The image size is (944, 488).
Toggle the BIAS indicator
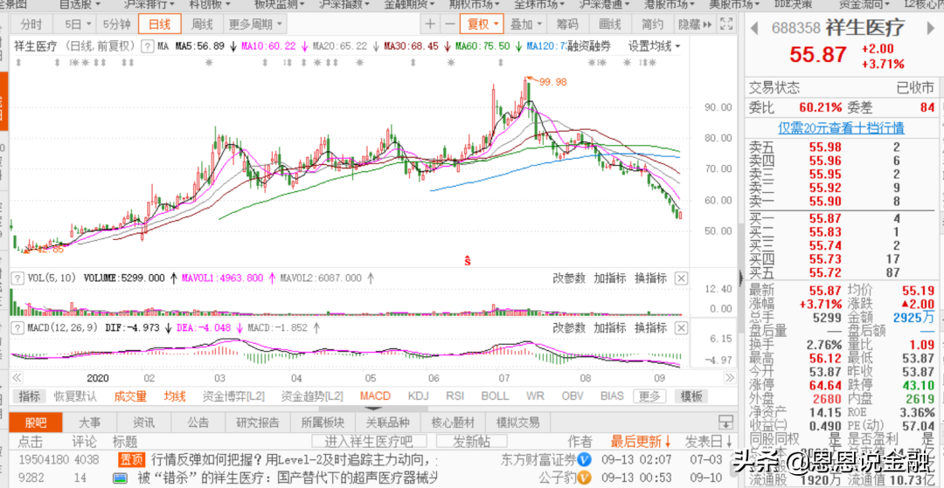point(612,396)
